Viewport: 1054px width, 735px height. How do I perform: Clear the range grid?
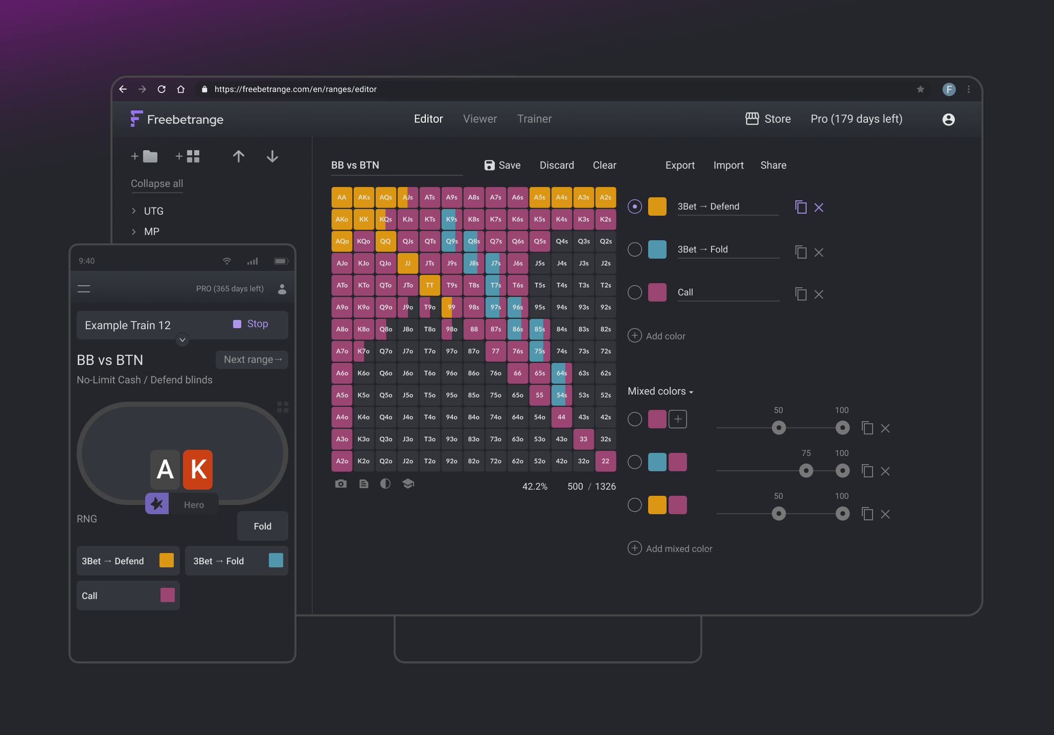[x=605, y=165]
